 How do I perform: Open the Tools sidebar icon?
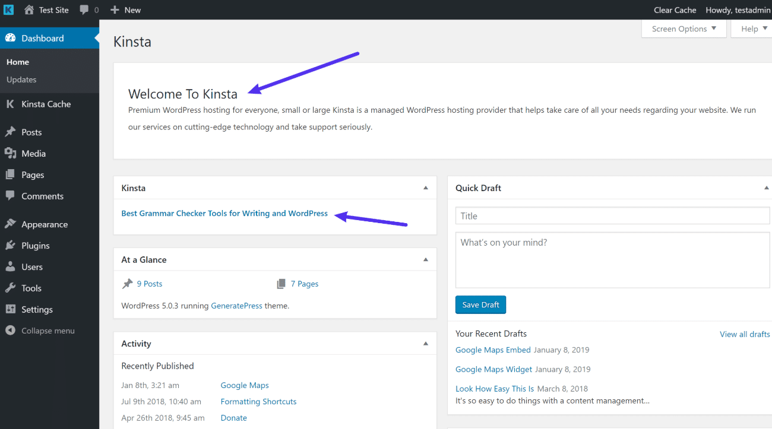[12, 288]
